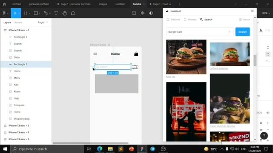Switch to the Assets tab

pos(18,23)
